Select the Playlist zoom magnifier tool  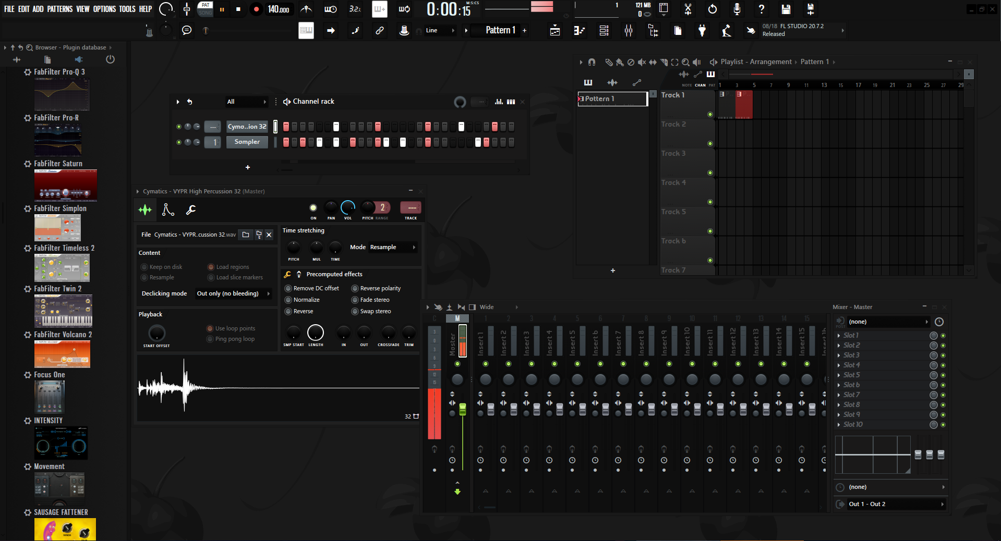coord(685,62)
